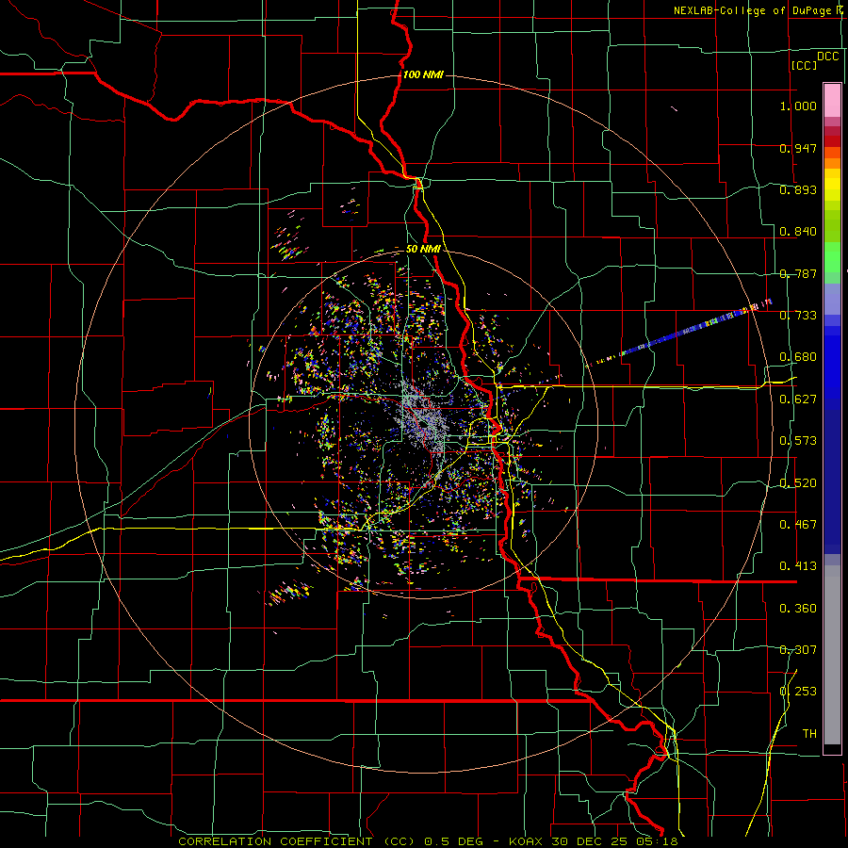Pick the bright green segment of the color bar
This screenshot has width=848, height=848.
pyautogui.click(x=832, y=257)
